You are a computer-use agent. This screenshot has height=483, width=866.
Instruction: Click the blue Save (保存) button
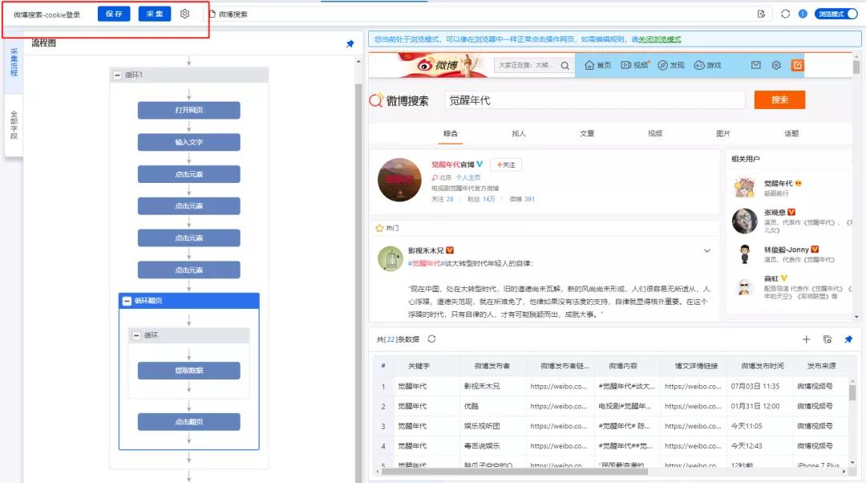click(x=114, y=14)
